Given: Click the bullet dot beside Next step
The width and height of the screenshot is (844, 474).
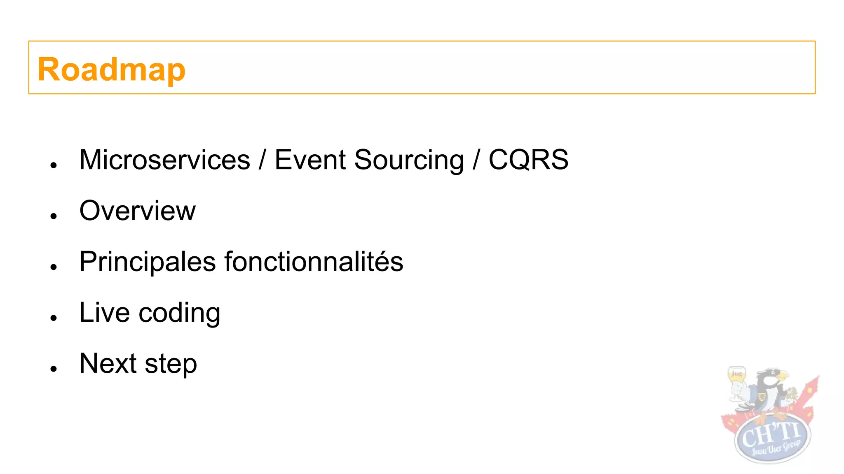Looking at the screenshot, I should [53, 369].
